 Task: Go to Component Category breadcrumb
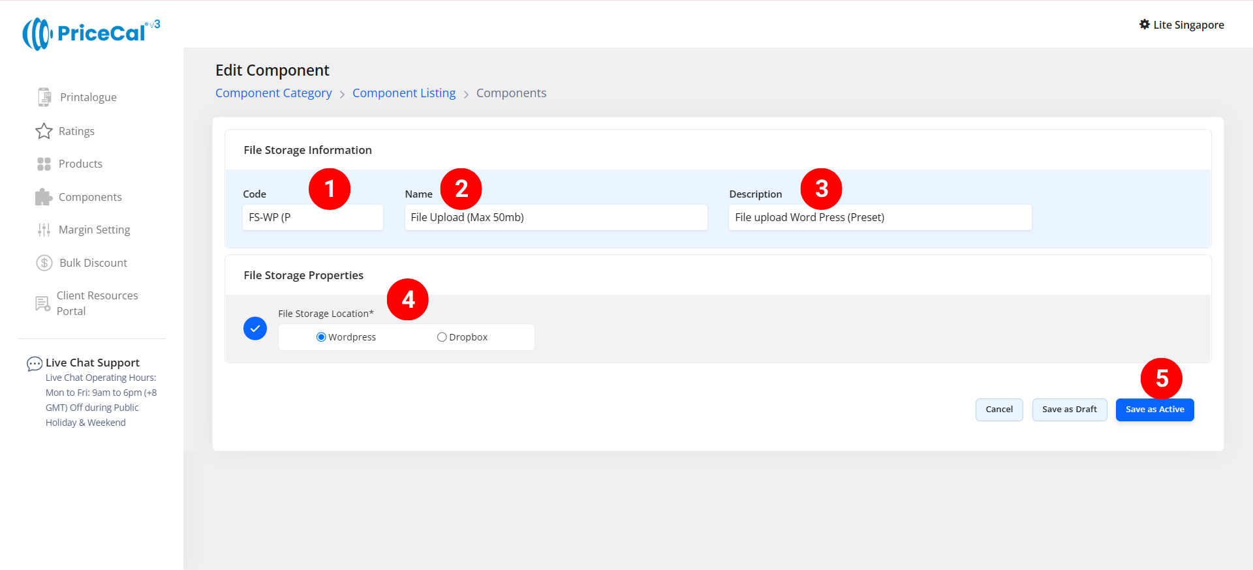(x=273, y=93)
